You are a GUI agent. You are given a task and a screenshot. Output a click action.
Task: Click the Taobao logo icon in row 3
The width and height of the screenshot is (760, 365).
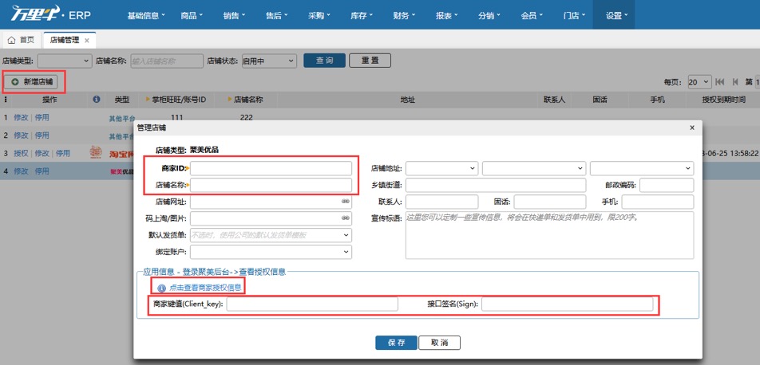(96, 153)
